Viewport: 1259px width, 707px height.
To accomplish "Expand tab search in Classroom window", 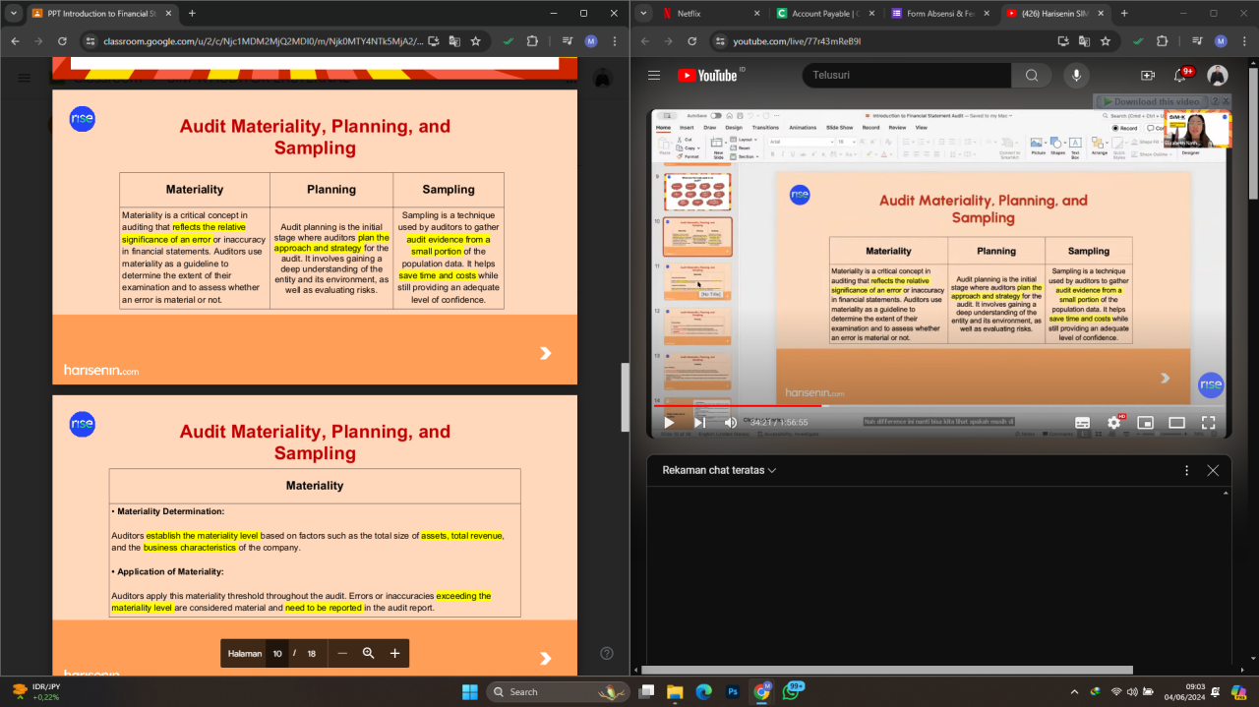I will tap(14, 14).
